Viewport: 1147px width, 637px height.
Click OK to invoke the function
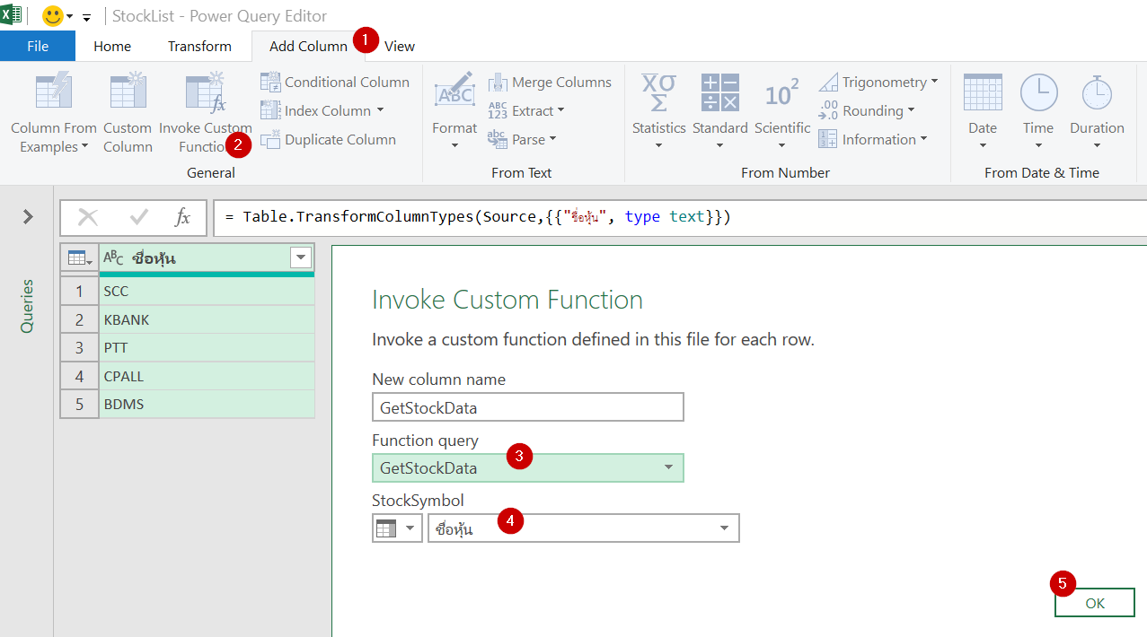tap(1094, 602)
